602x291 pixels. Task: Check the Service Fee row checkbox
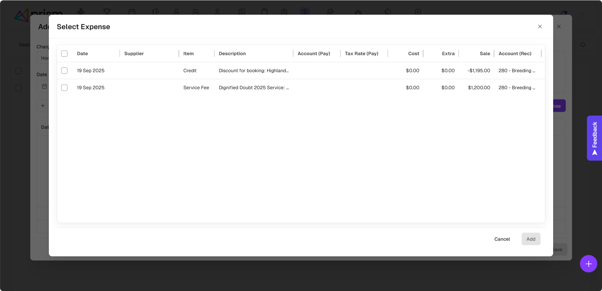click(64, 88)
